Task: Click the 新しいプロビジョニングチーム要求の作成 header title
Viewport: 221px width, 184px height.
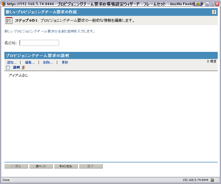Action: coord(41,12)
